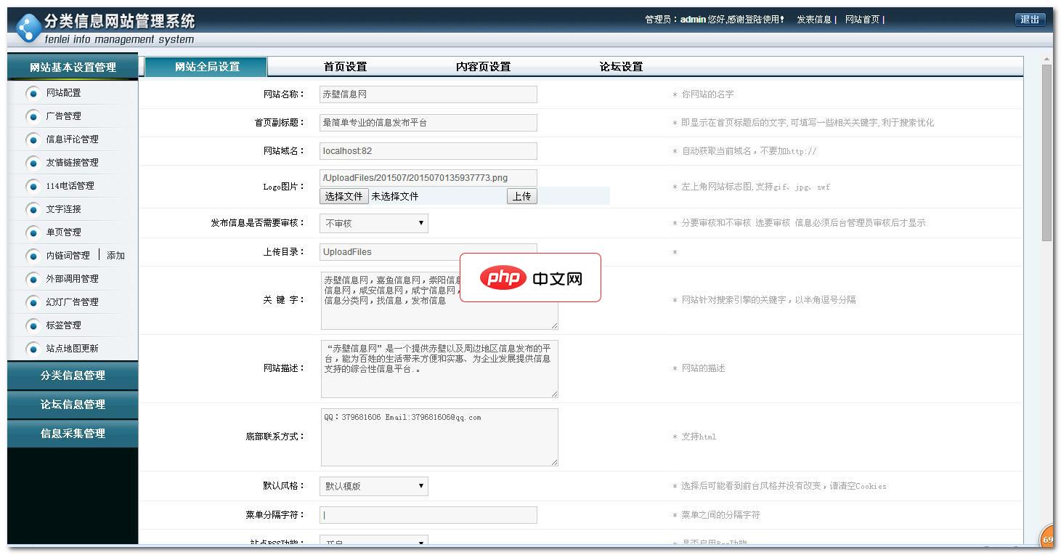The width and height of the screenshot is (1061, 555).
Task: Select 广告管理 in the left sidebar
Action: [x=63, y=116]
